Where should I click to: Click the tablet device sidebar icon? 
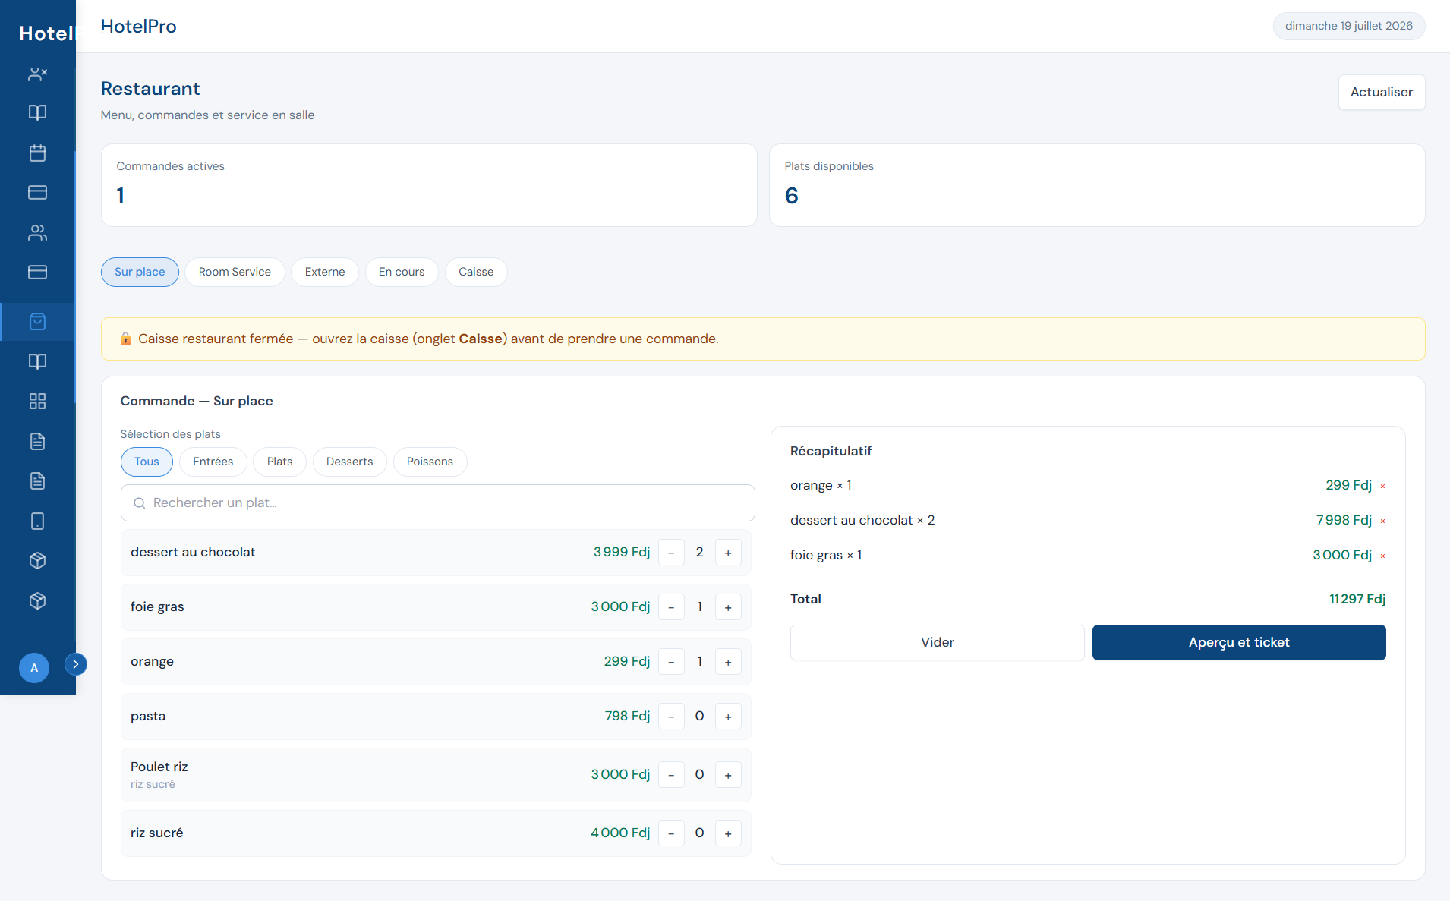37,521
